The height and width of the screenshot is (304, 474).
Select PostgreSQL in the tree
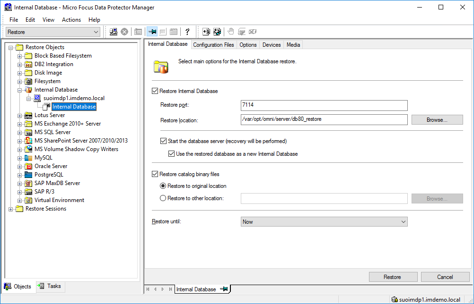point(49,175)
